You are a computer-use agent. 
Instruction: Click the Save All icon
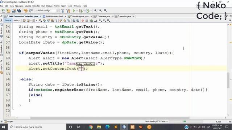point(19,10)
